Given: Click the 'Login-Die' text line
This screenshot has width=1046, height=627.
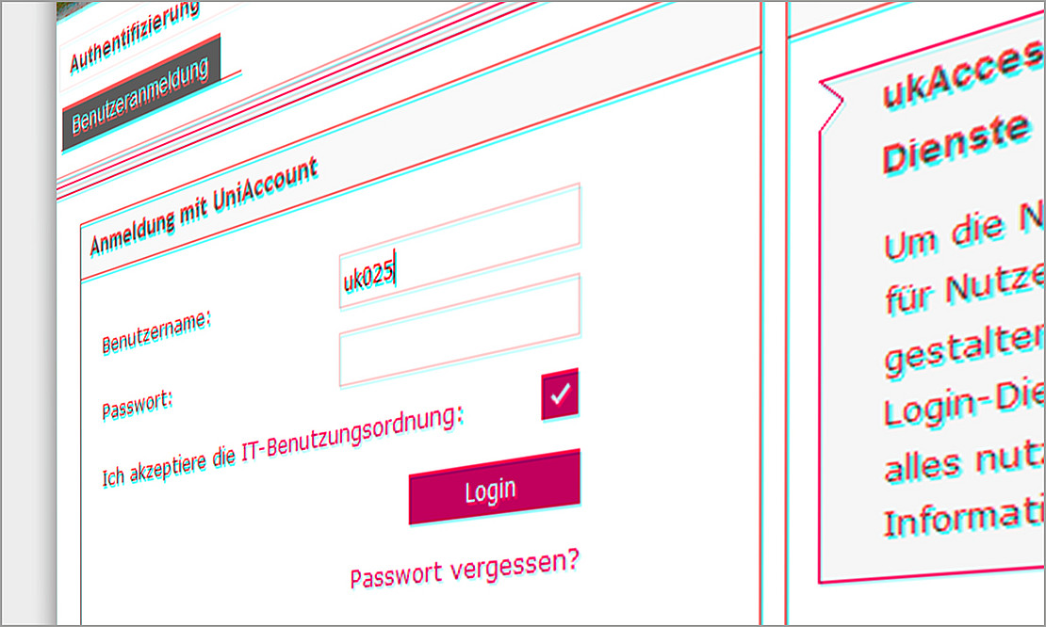Looking at the screenshot, I should 965,404.
